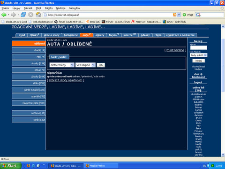Expand the search scope dropdown in sidebar
The width and height of the screenshot is (225, 169).
[199, 55]
